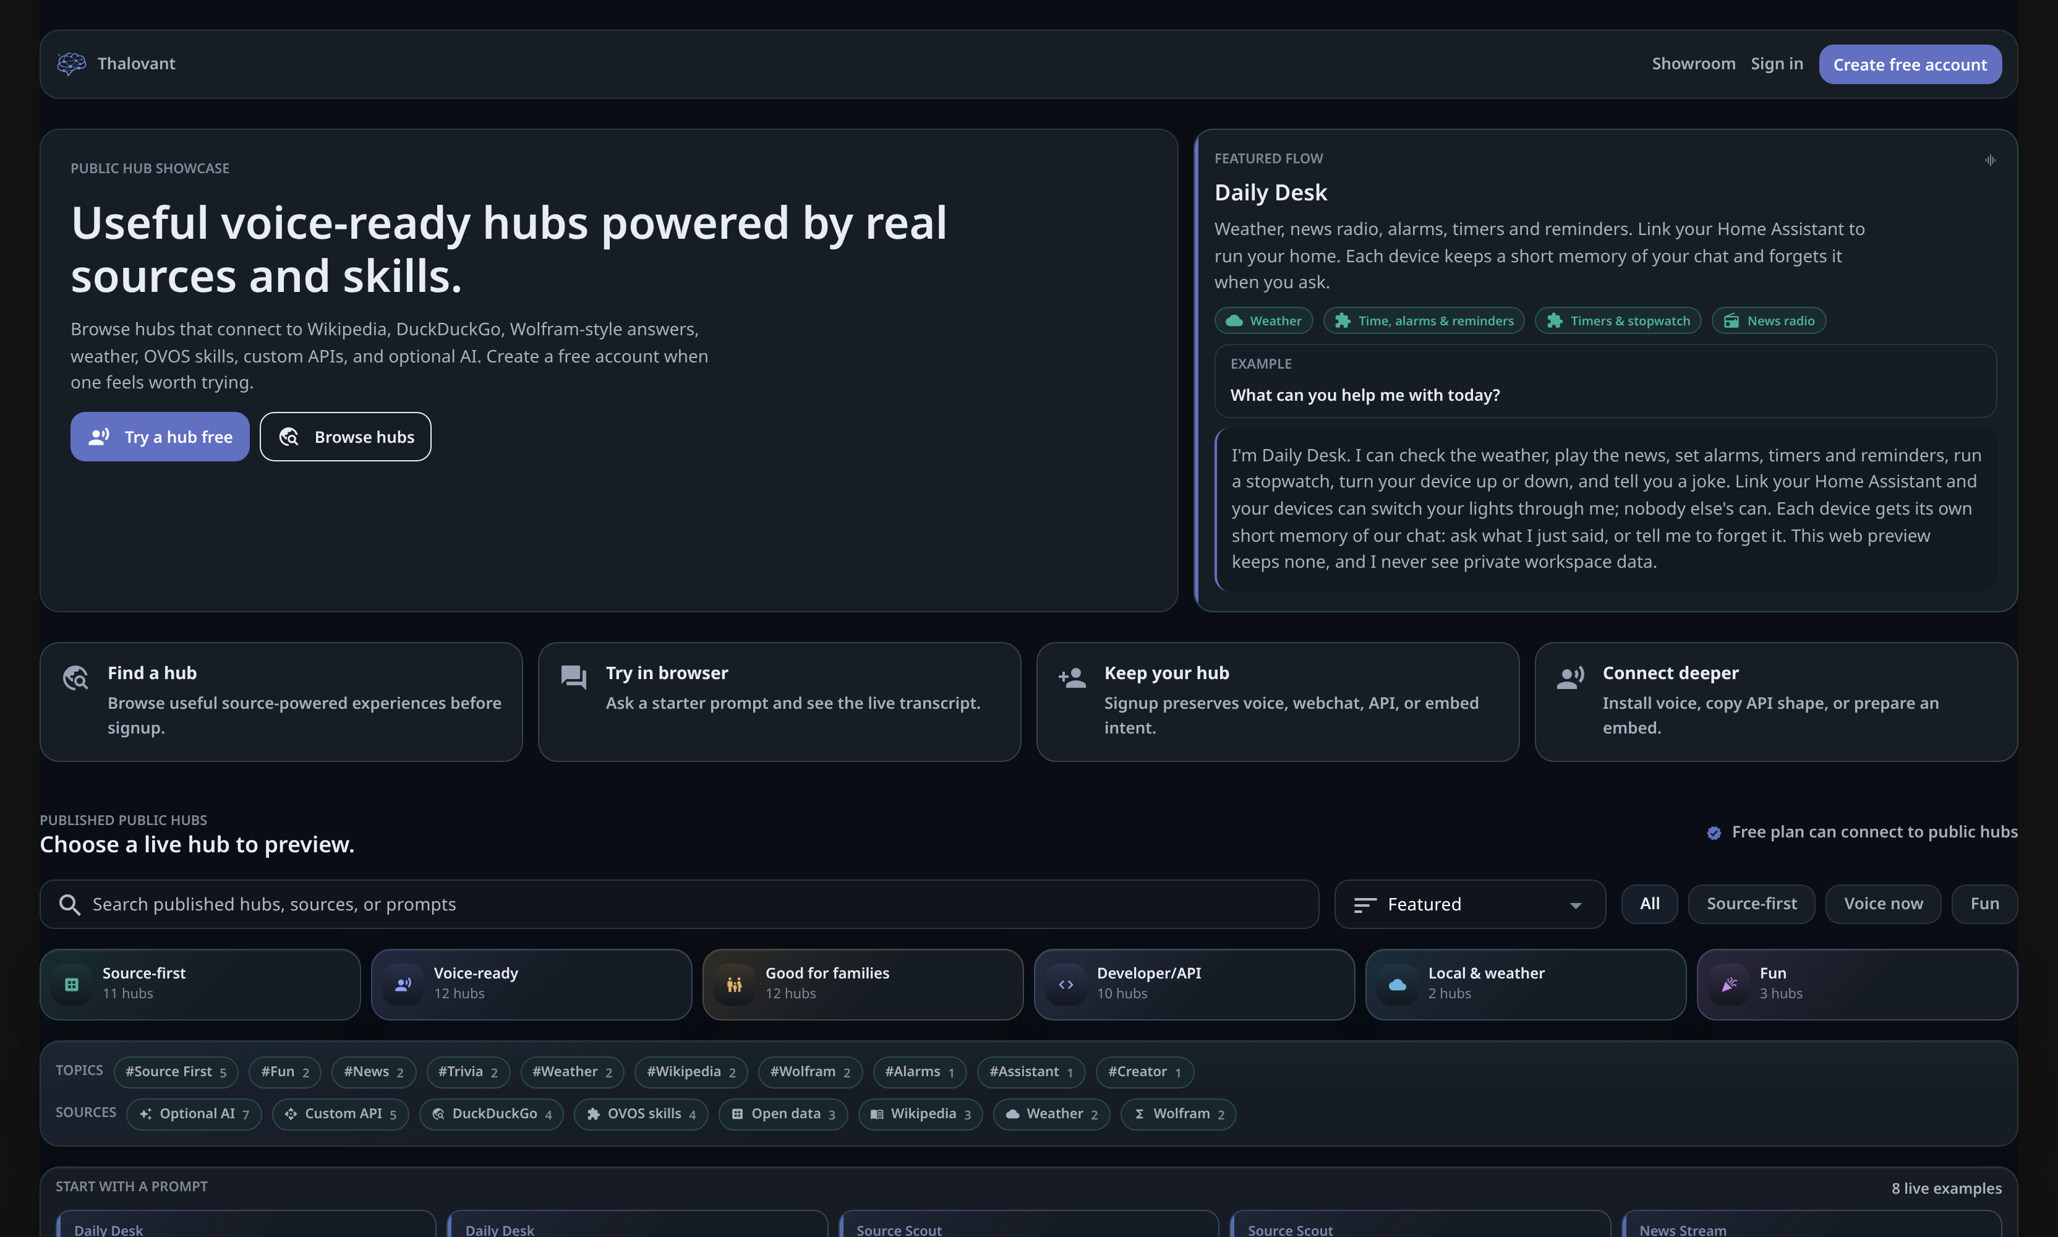Select the Weather tag in Featured Flow
2058x1237 pixels.
(1263, 321)
